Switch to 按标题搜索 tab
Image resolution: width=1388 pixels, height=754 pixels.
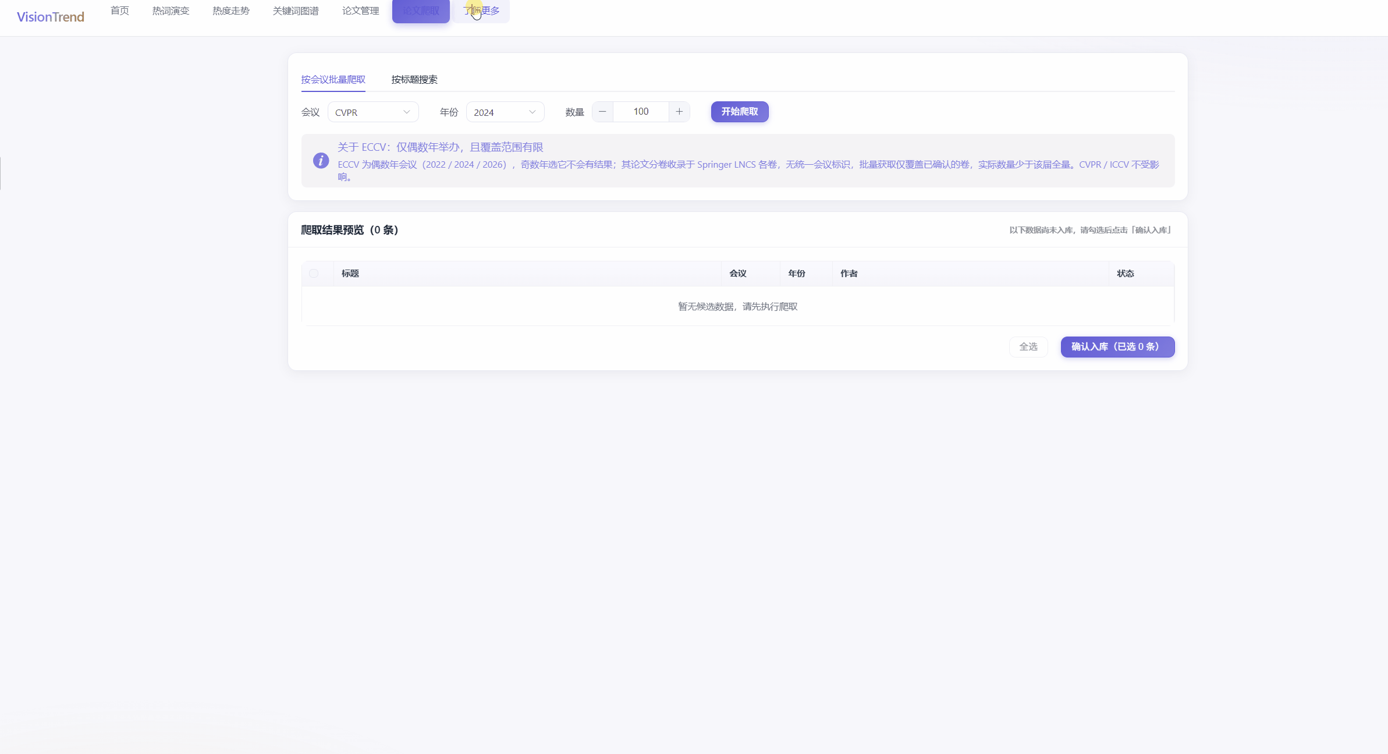[414, 79]
